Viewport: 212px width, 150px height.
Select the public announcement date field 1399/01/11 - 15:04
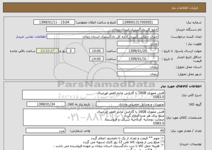pyautogui.click(x=54, y=22)
